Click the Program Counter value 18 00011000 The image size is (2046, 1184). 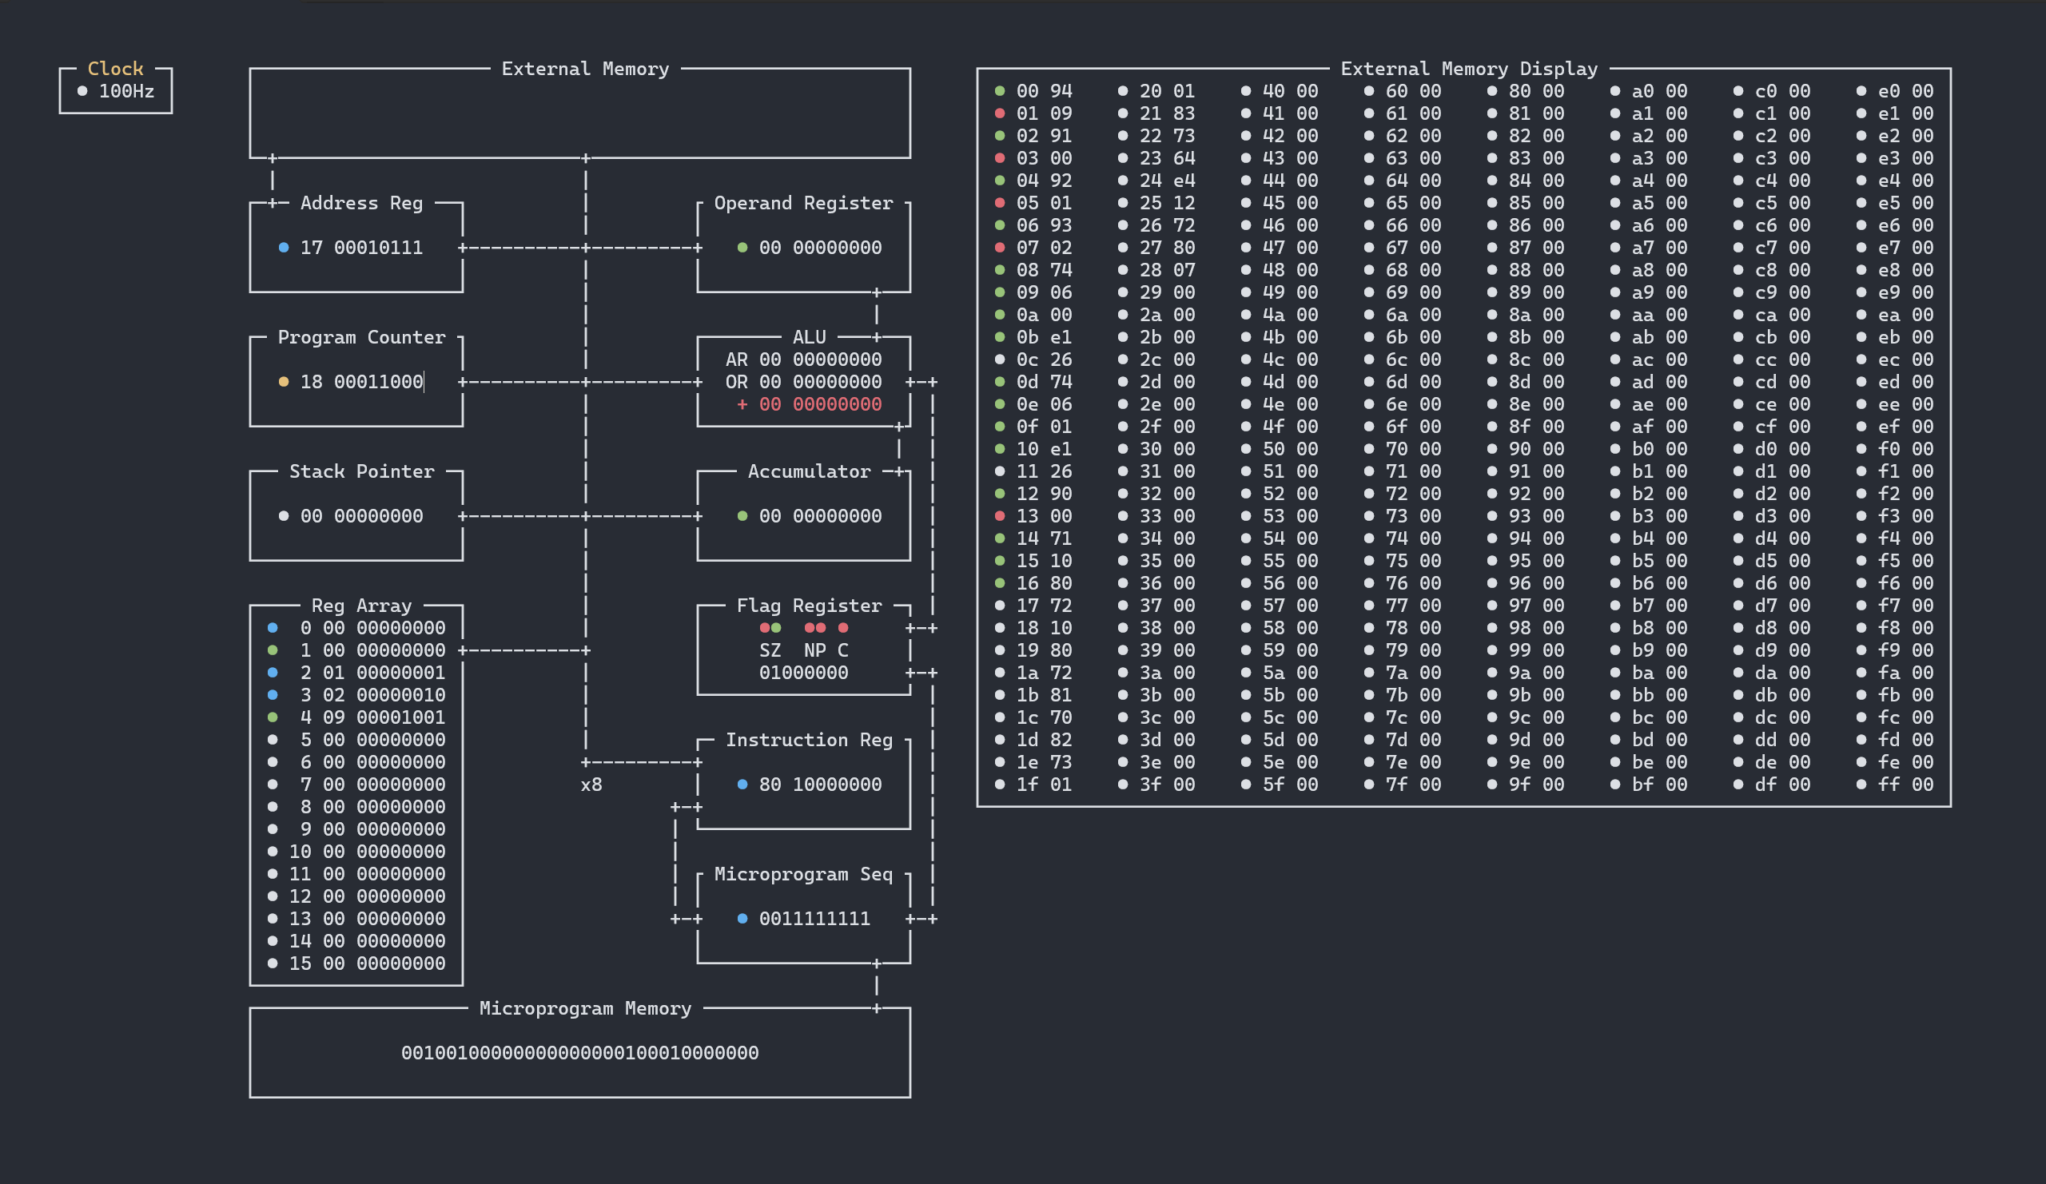tap(362, 381)
